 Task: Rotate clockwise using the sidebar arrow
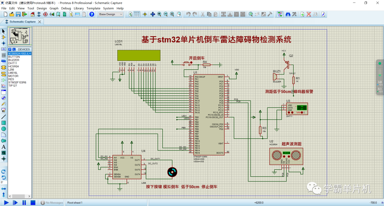[4, 171]
